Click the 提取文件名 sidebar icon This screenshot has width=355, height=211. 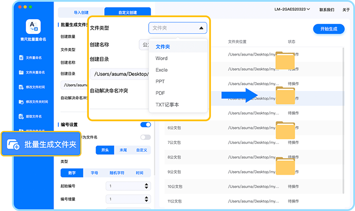click(21, 116)
